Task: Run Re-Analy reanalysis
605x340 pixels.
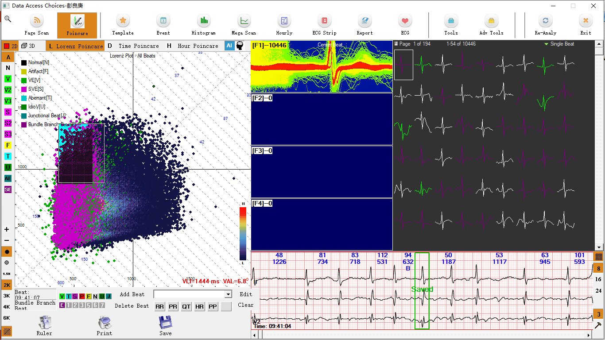Action: pyautogui.click(x=545, y=25)
